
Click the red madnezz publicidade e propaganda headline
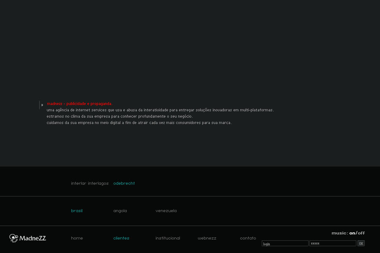pyautogui.click(x=79, y=104)
